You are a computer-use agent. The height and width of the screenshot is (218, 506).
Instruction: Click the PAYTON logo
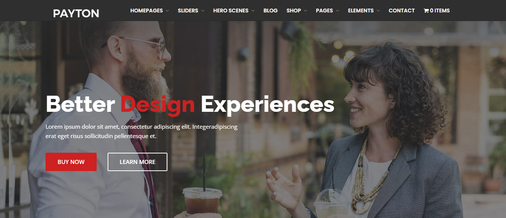click(76, 14)
